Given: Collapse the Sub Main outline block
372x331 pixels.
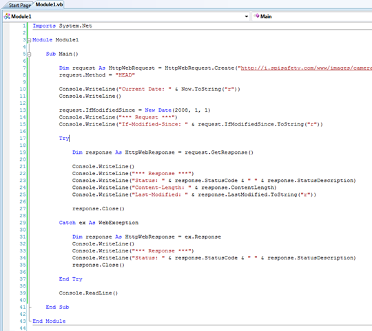Looking at the screenshot, I should tap(29, 54).
